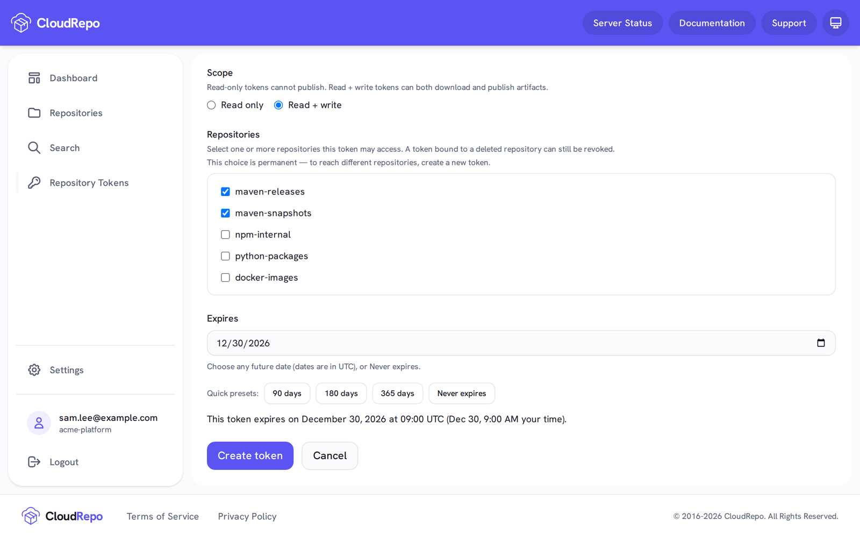Image resolution: width=860 pixels, height=537 pixels.
Task: Choose the Never expires preset
Action: point(462,394)
